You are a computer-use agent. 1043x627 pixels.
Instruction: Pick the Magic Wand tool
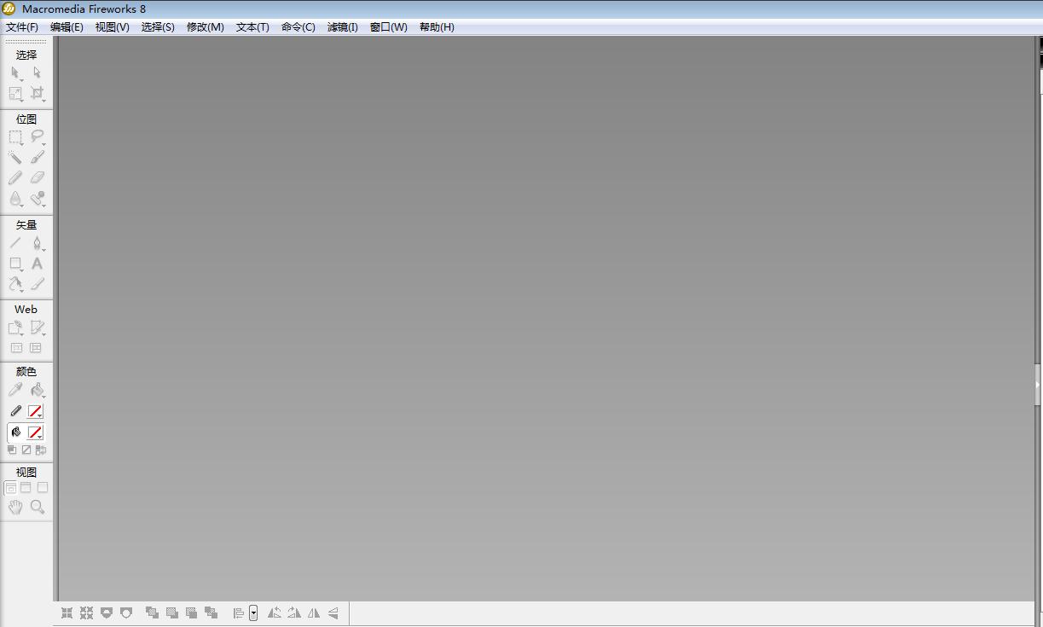click(16, 158)
